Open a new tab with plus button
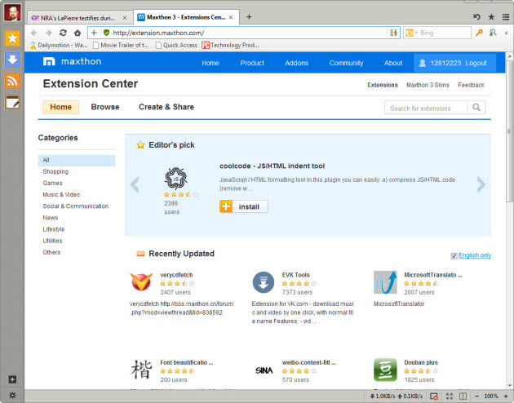The width and height of the screenshot is (514, 403). tap(249, 16)
